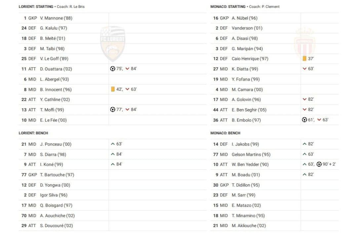Click the AS Monaco crest logo
Screen dimensions: 353x235
click(304, 43)
